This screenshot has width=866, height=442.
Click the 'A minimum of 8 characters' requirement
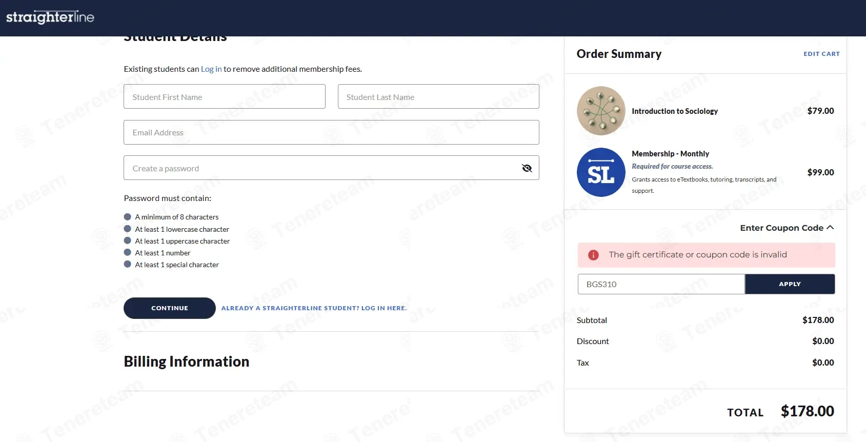[x=176, y=217]
